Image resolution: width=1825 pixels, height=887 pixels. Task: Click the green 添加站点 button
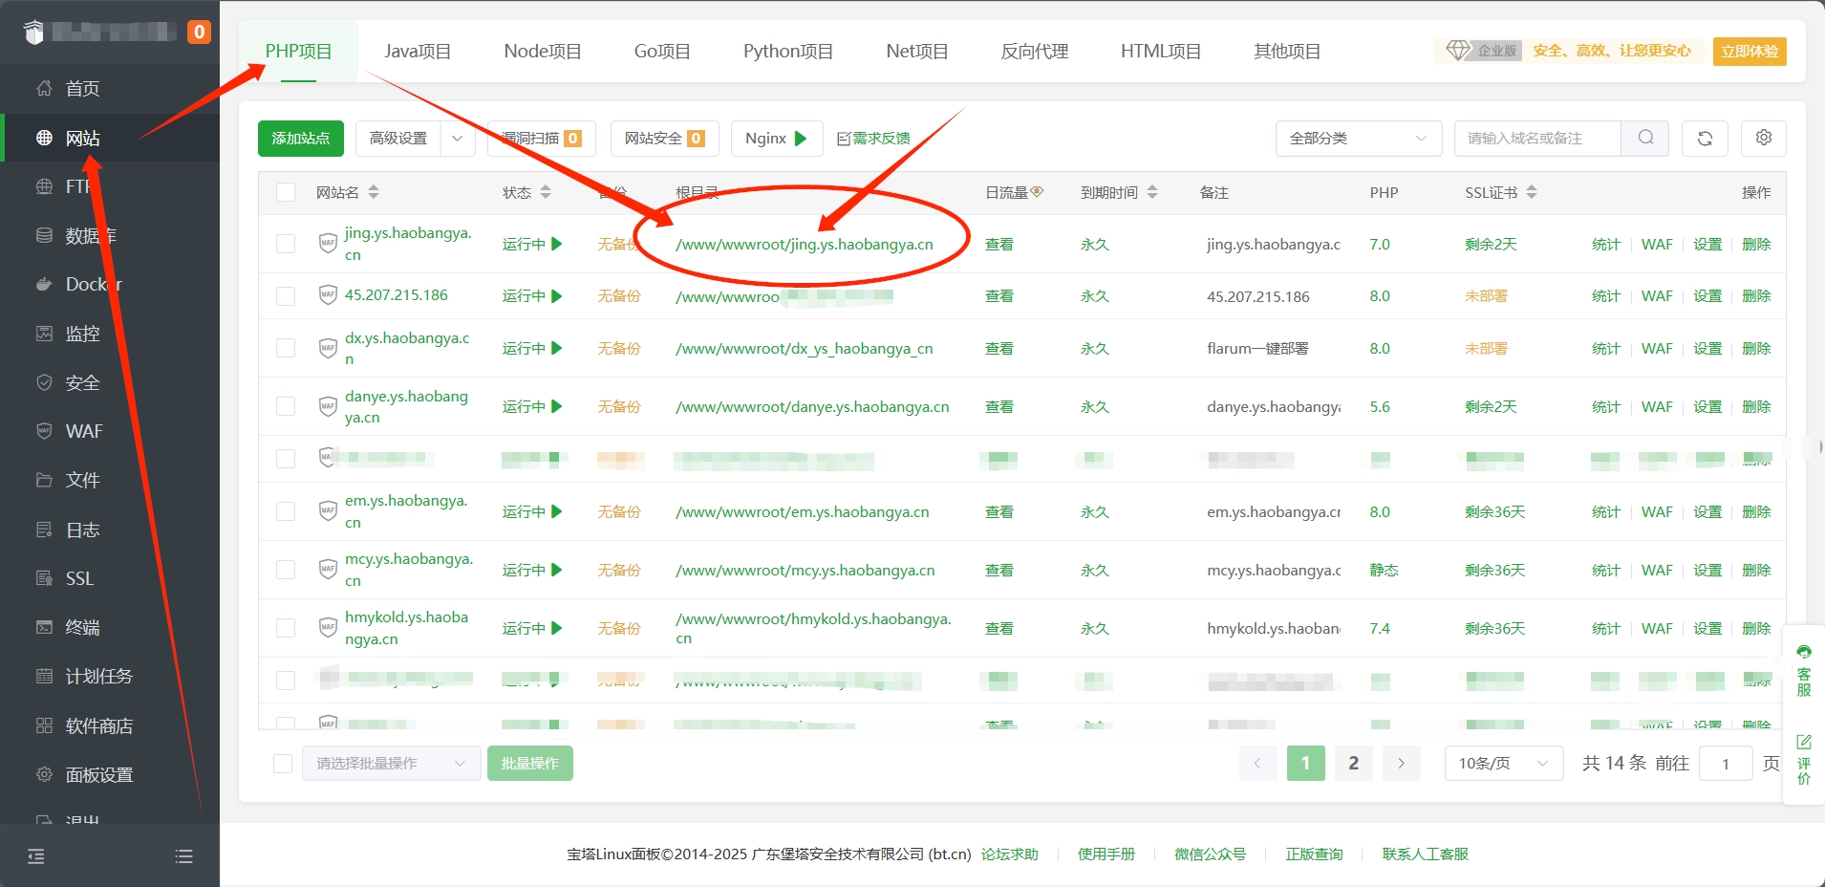[x=301, y=139]
